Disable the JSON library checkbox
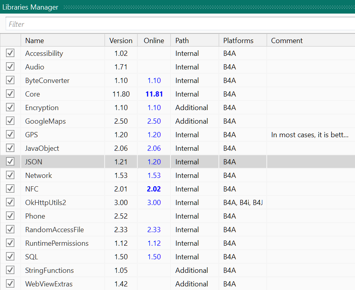Viewport: 355px width, 290px height. [10, 162]
